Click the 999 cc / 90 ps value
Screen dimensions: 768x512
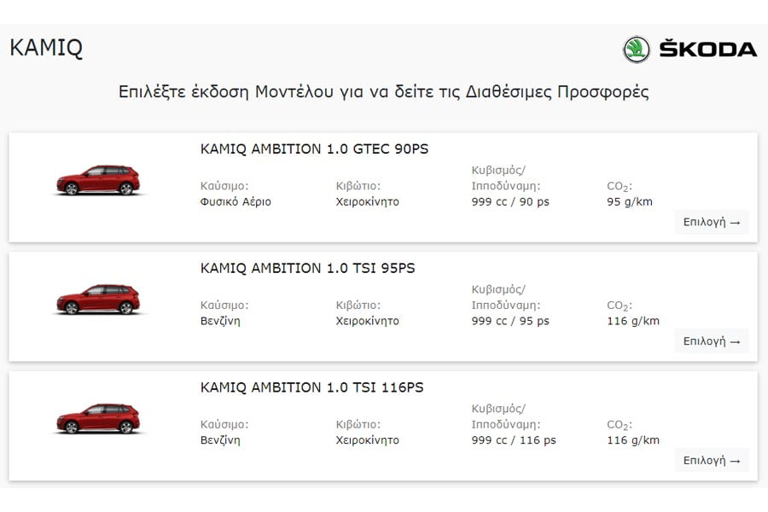(510, 202)
